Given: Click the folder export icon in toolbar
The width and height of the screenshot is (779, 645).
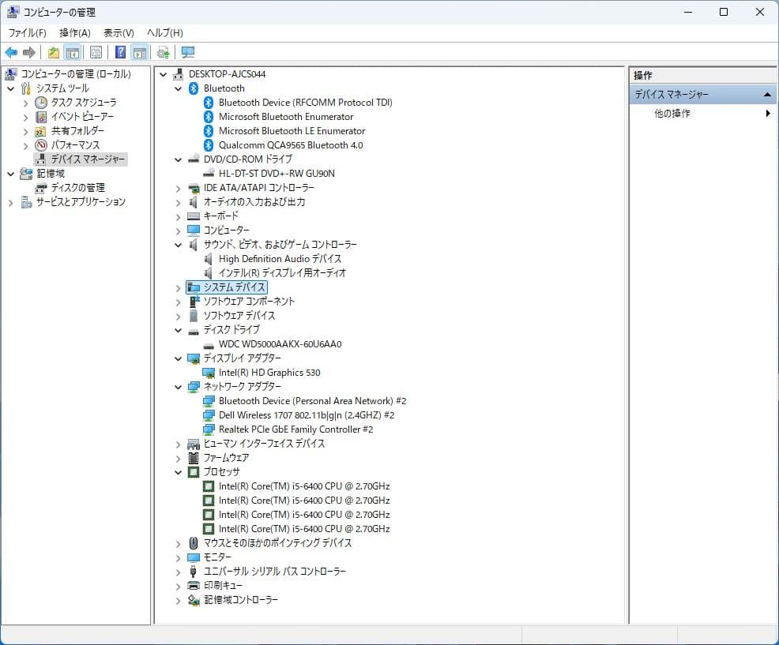Looking at the screenshot, I should click(51, 52).
